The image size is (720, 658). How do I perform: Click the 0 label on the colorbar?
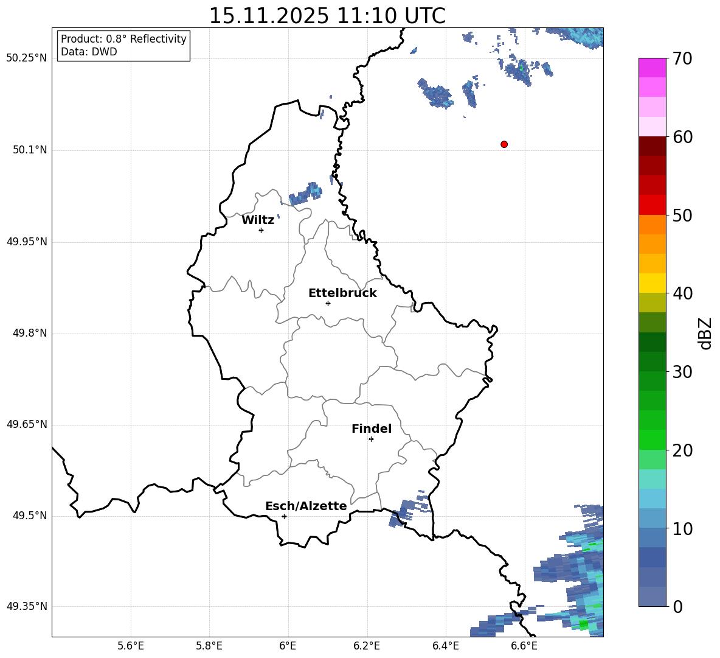pyautogui.click(x=677, y=606)
